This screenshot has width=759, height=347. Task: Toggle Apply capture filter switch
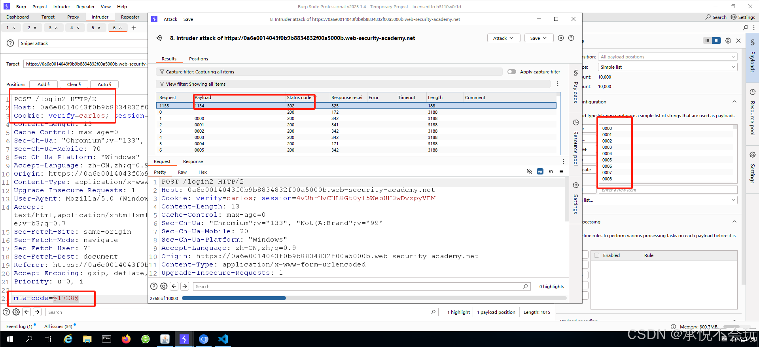pos(512,72)
